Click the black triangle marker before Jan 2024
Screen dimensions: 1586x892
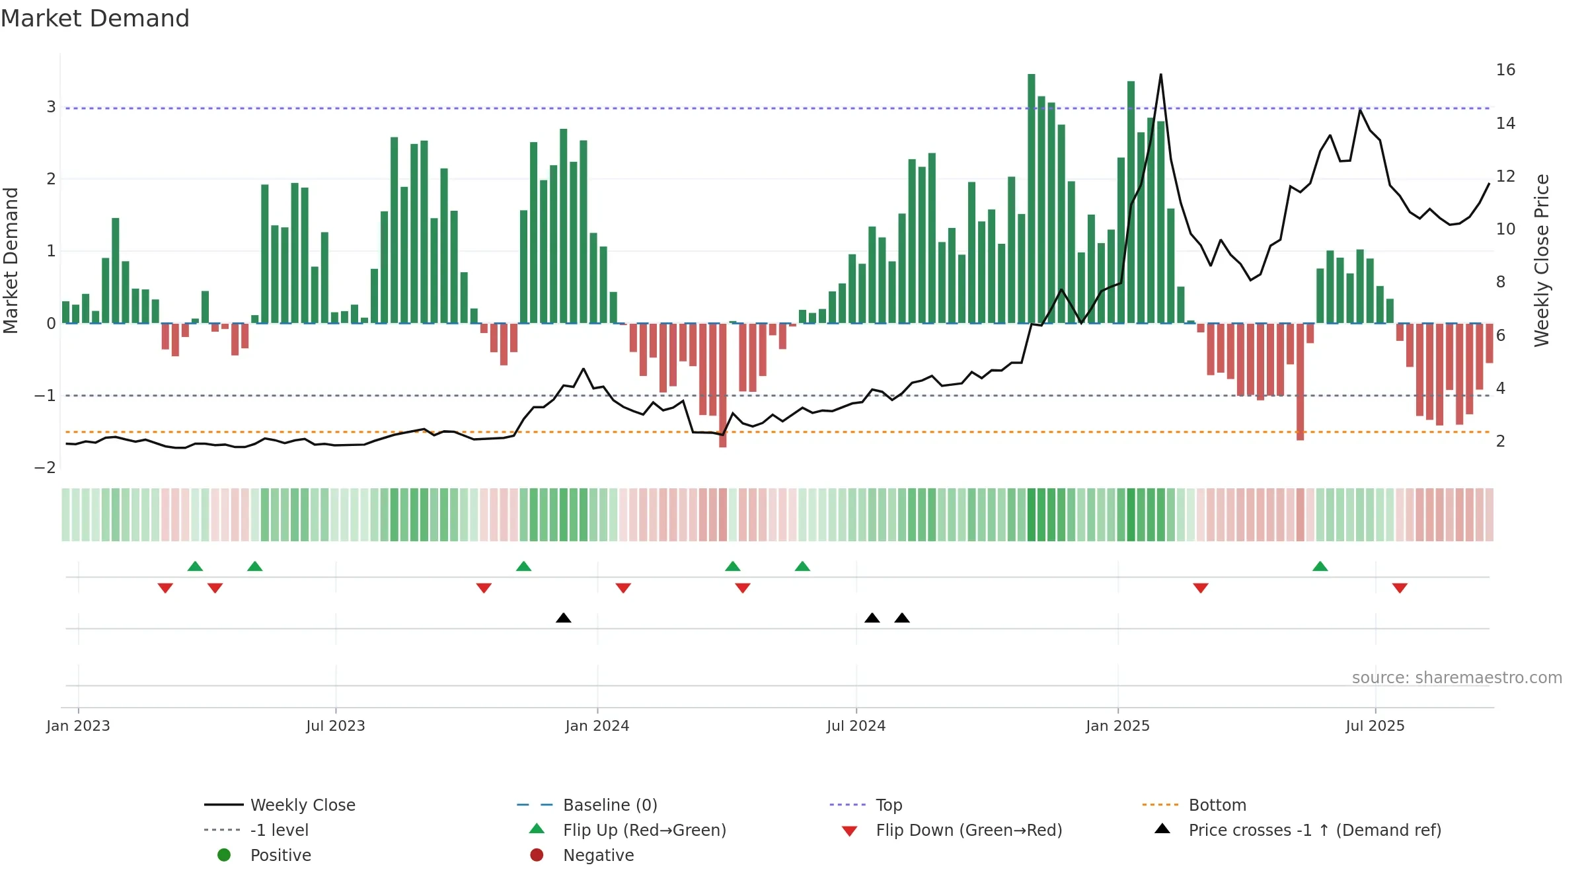[564, 618]
